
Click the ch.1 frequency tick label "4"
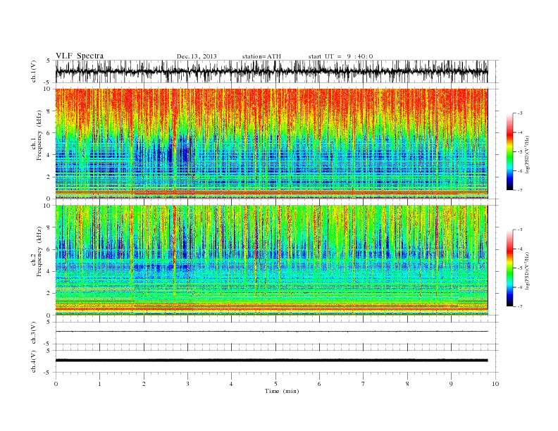click(49, 155)
